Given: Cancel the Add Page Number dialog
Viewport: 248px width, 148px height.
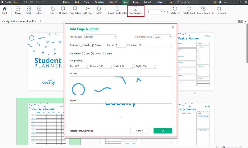Looking at the screenshot, I should click(x=140, y=131).
